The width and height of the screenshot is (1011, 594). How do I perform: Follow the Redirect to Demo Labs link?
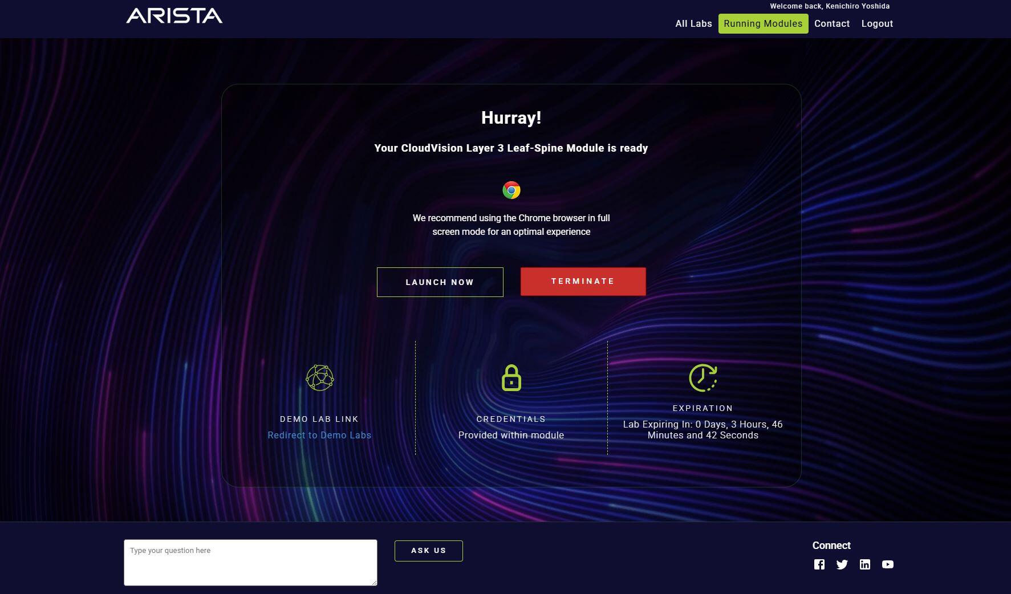point(319,435)
